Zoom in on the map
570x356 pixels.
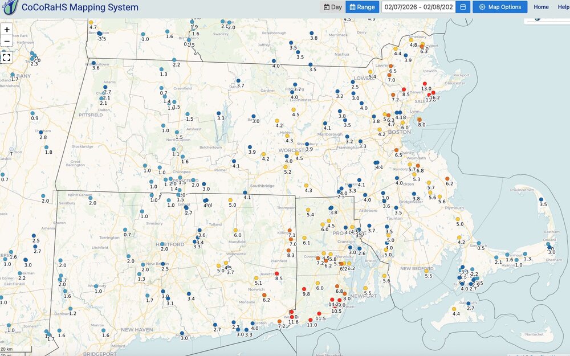click(7, 29)
